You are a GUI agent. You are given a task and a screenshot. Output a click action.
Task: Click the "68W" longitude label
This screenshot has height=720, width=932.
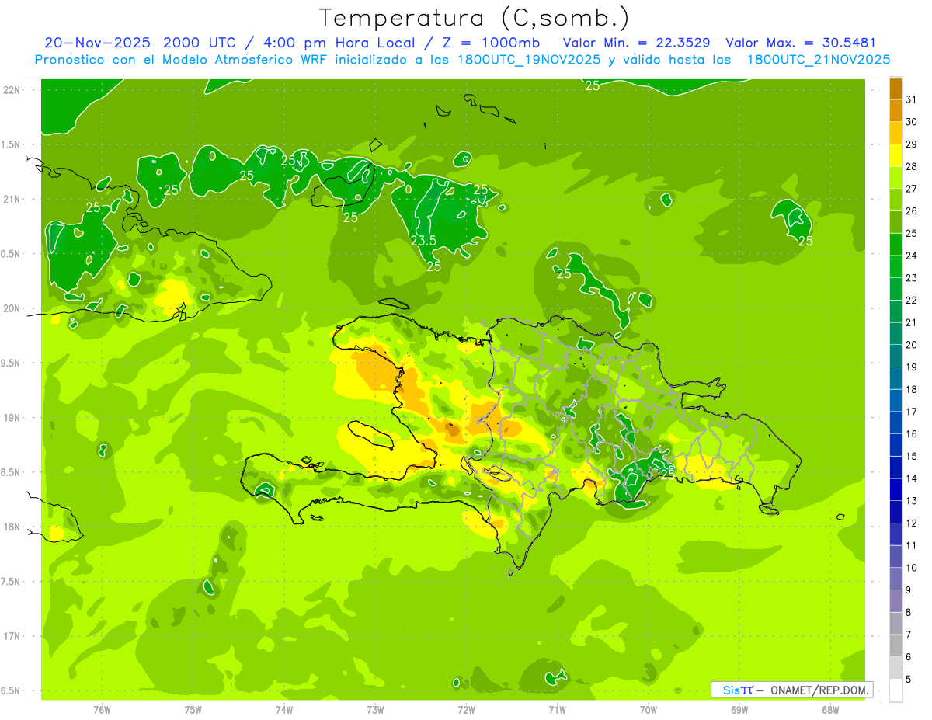click(830, 710)
